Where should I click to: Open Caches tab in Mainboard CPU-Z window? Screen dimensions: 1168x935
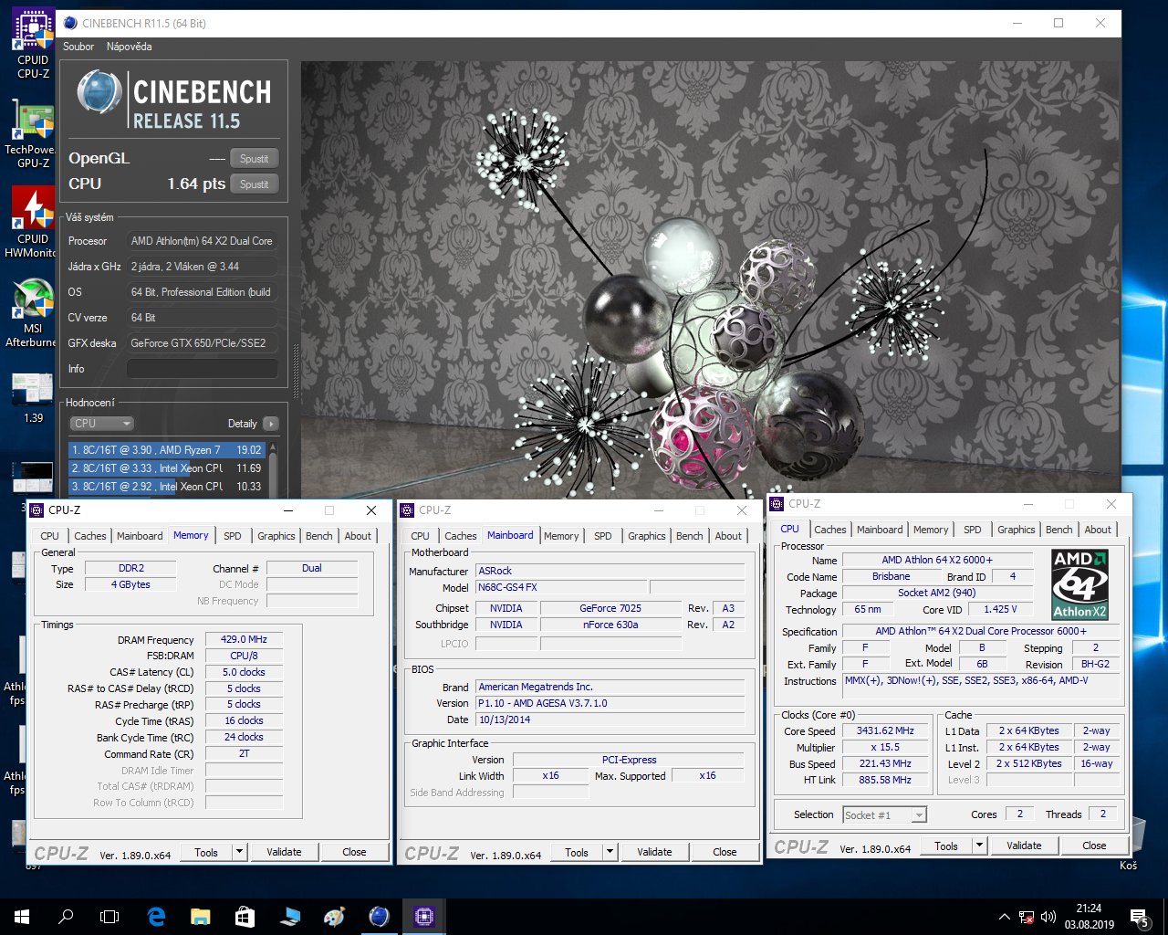(x=460, y=536)
